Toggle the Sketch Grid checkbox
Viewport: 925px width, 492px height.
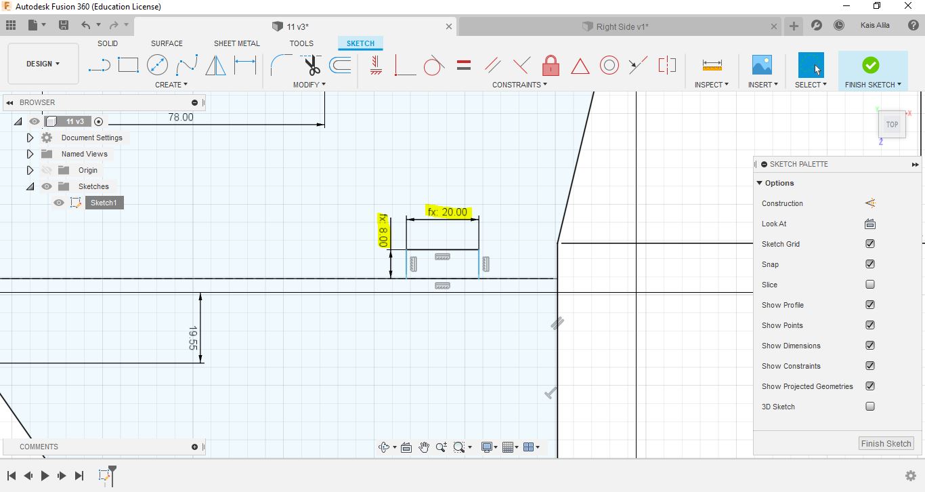click(870, 244)
